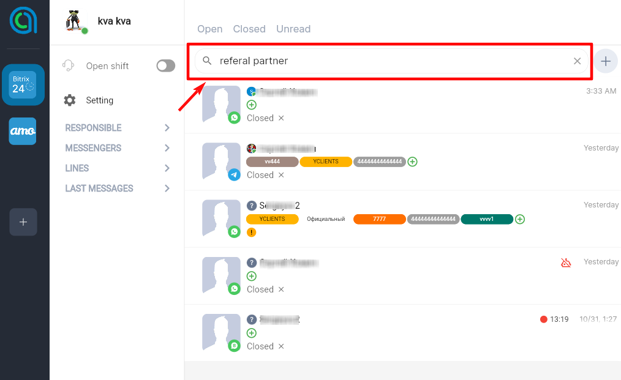Open the Setting gear icon
This screenshot has width=621, height=380.
pyautogui.click(x=70, y=100)
